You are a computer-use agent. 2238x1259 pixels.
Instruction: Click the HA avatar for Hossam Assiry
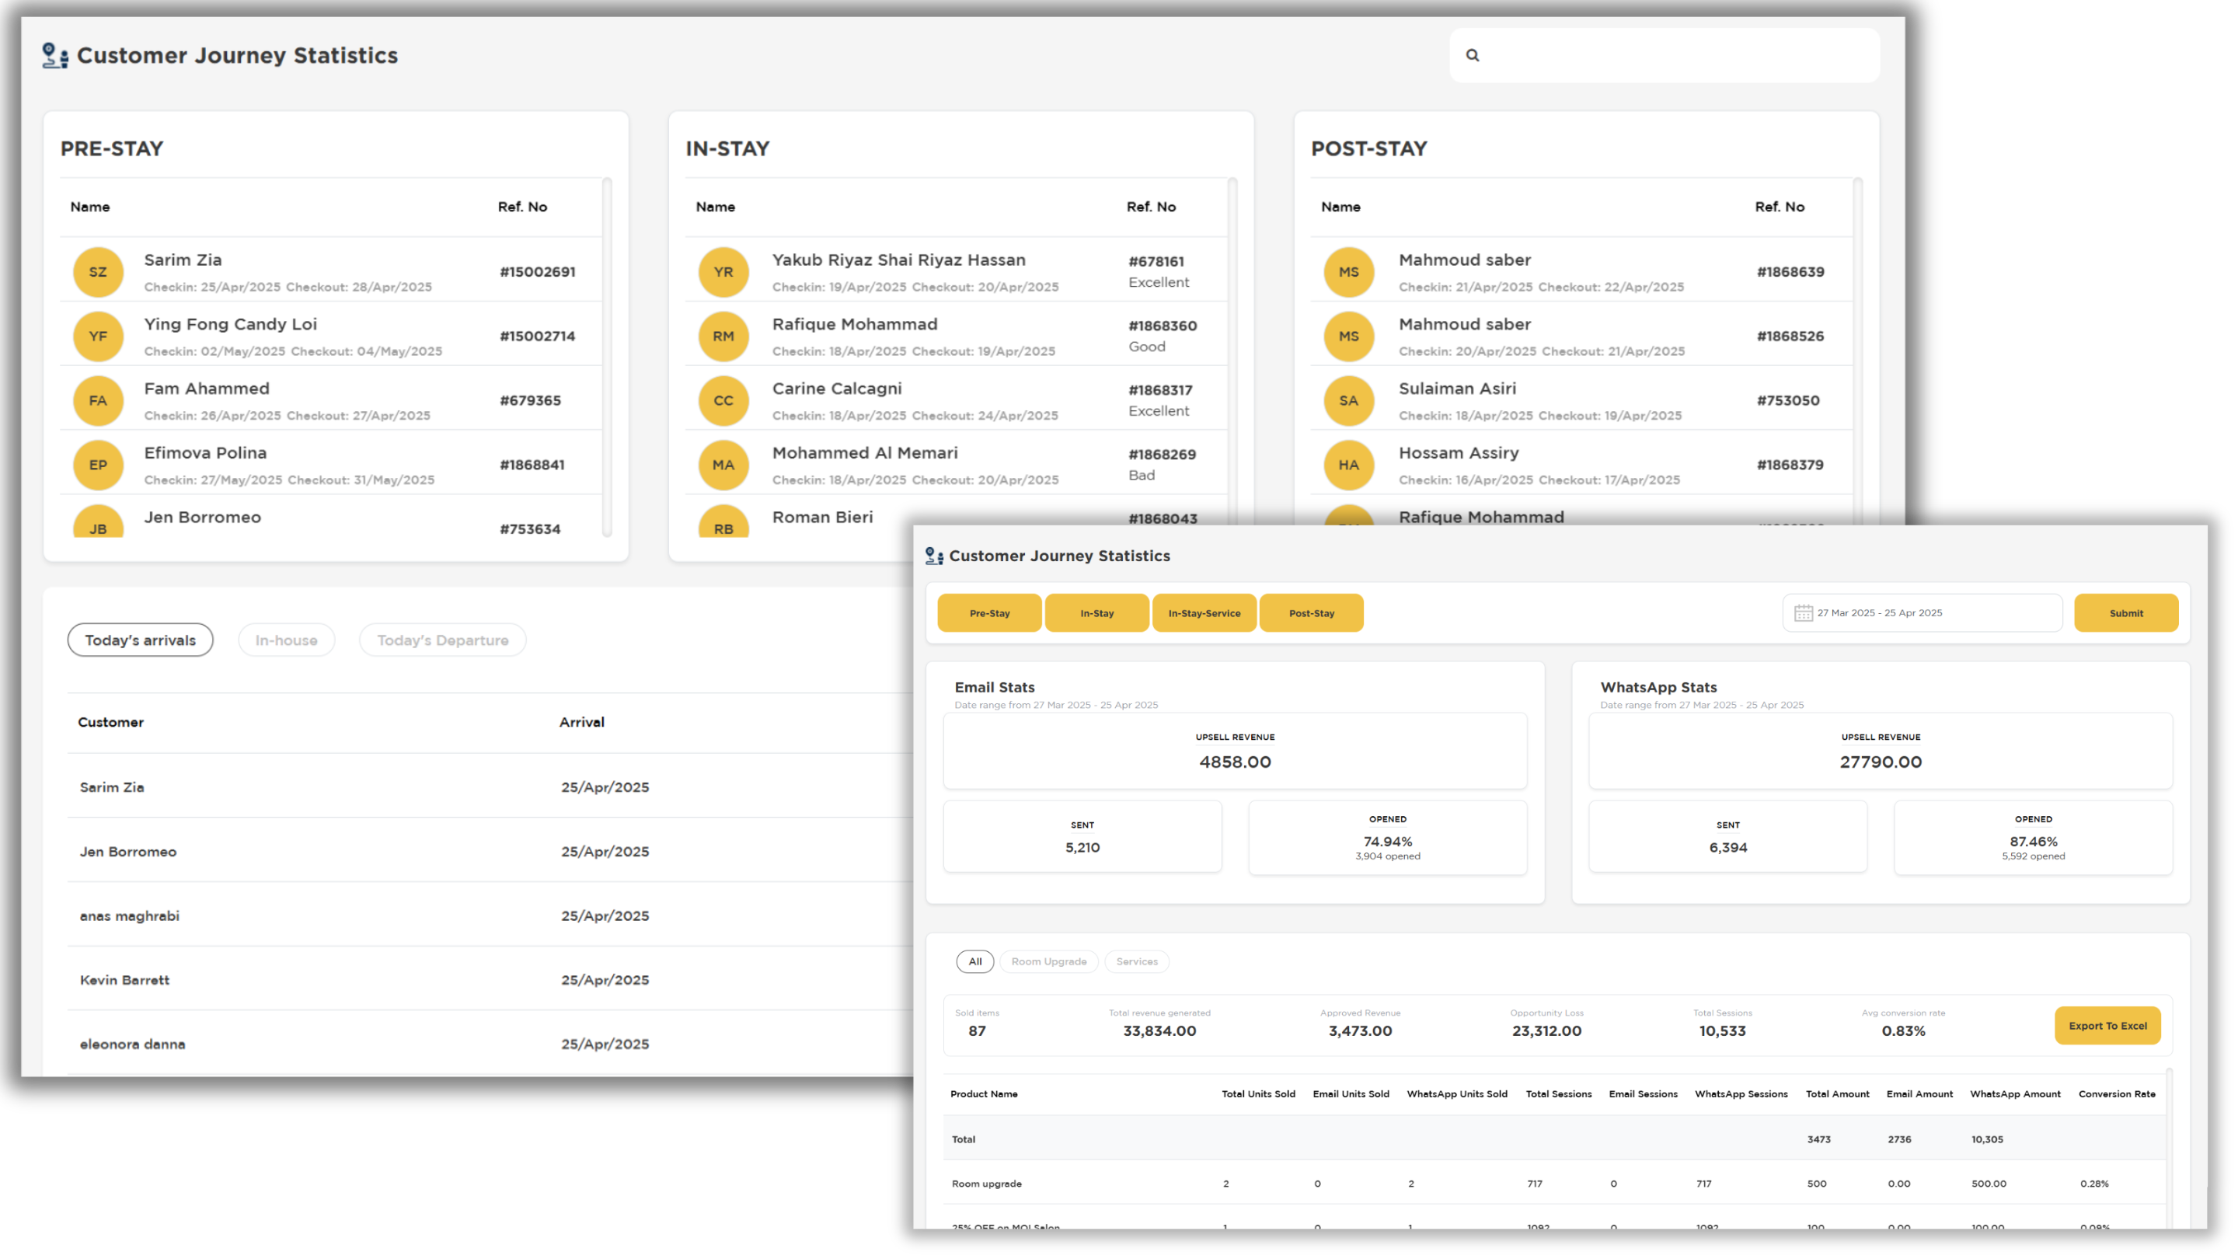point(1348,465)
